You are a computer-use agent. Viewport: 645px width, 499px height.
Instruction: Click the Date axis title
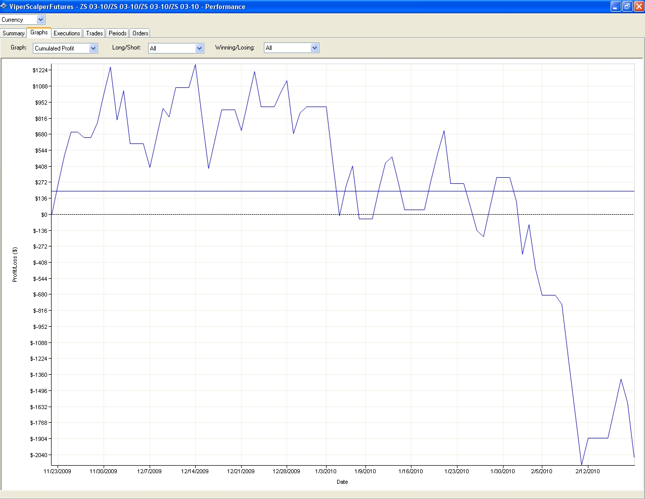click(342, 482)
